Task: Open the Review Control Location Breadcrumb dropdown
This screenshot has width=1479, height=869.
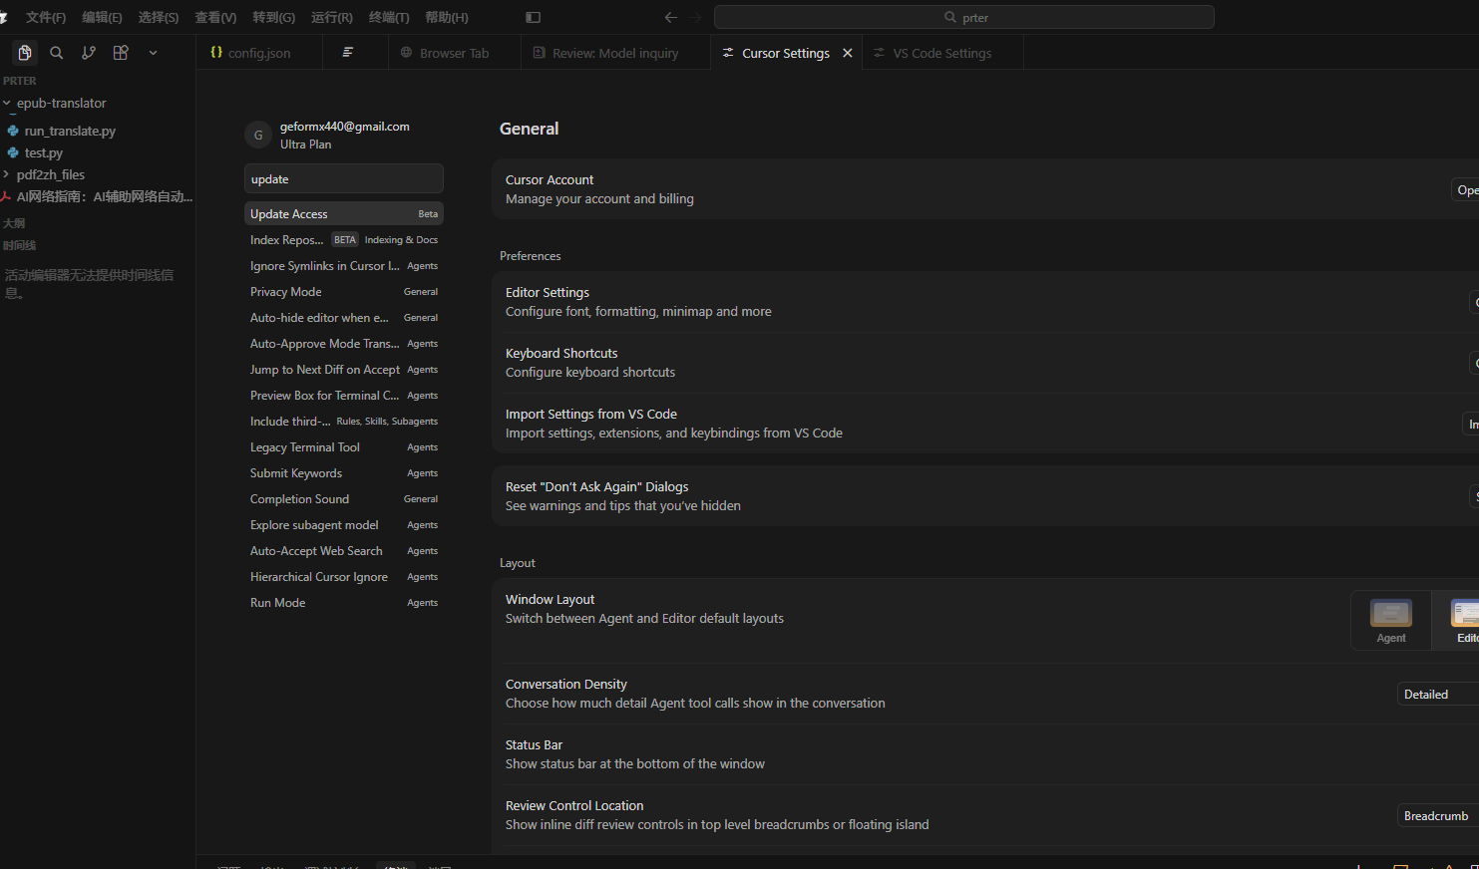Action: pyautogui.click(x=1438, y=816)
